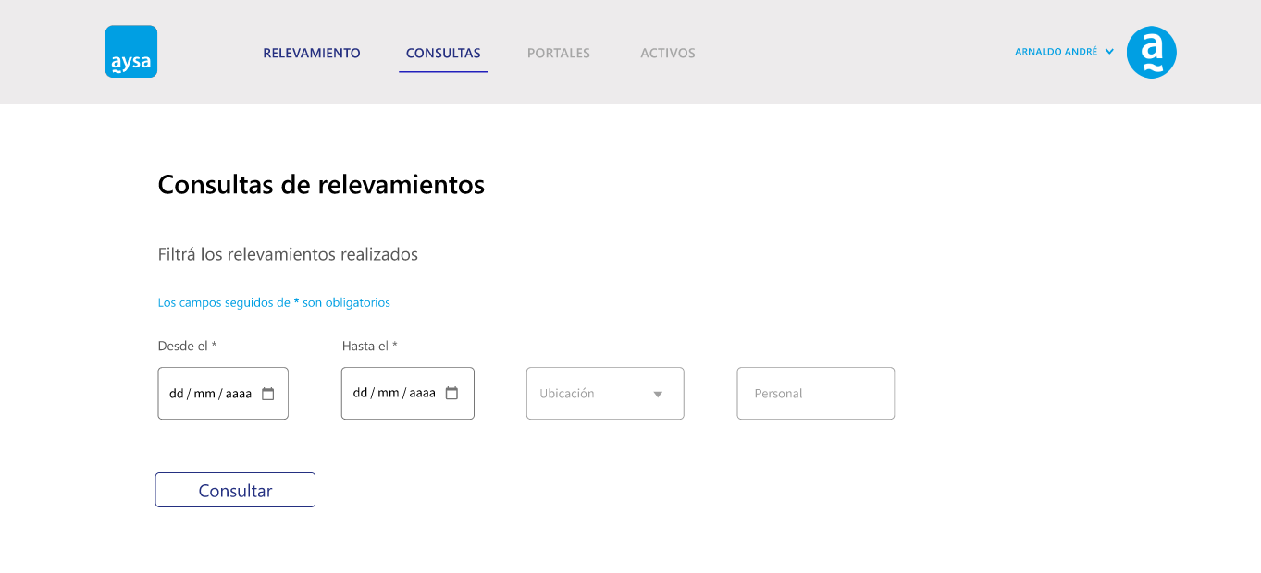1261x573 pixels.
Task: Click the aysa logo in the header
Action: (x=131, y=52)
